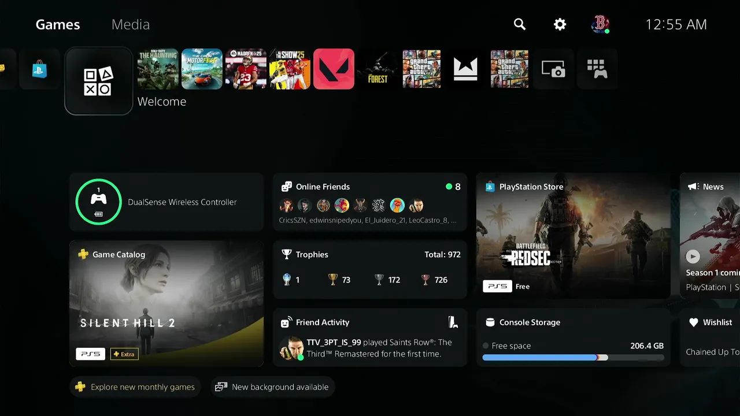Click the Extra badge on Silent Hill 2
Image resolution: width=740 pixels, height=416 pixels.
(x=124, y=354)
